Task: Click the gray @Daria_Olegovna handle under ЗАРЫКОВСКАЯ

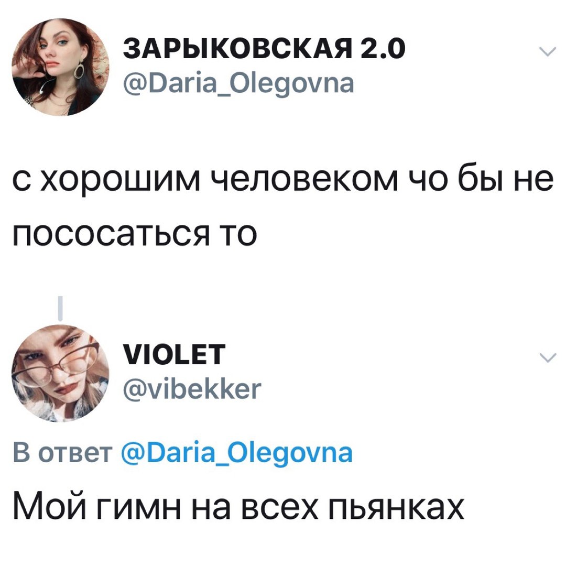Action: coord(238,84)
